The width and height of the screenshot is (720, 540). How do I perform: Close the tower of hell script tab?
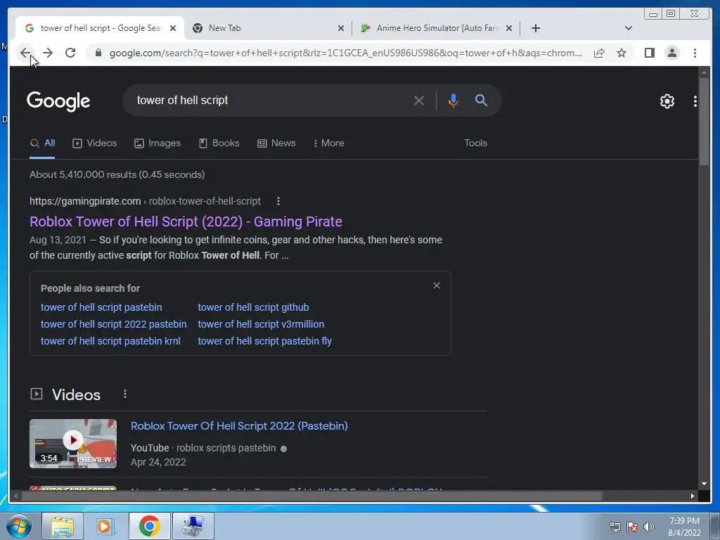(173, 28)
